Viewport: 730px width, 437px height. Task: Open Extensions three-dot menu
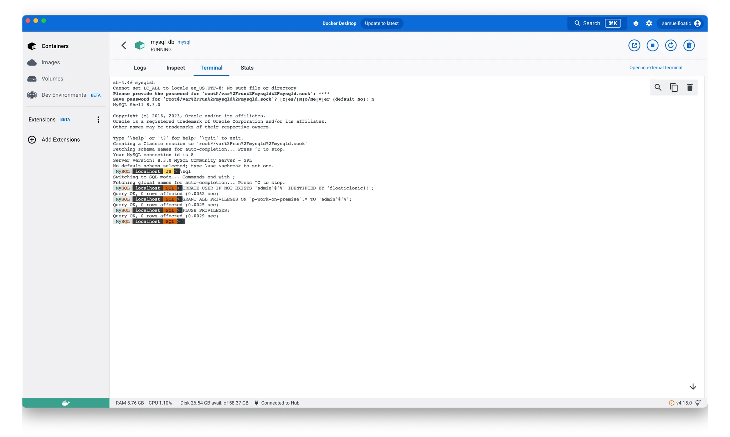(98, 120)
